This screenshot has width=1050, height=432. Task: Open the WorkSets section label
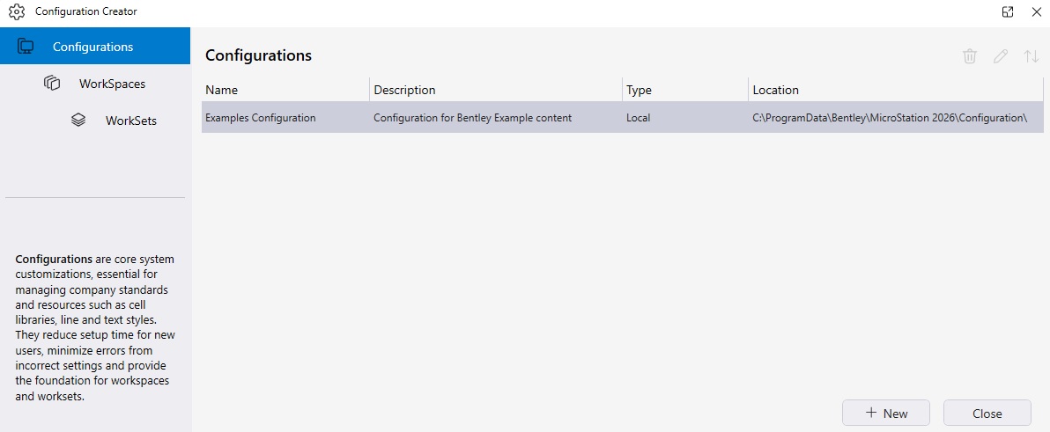coord(130,121)
